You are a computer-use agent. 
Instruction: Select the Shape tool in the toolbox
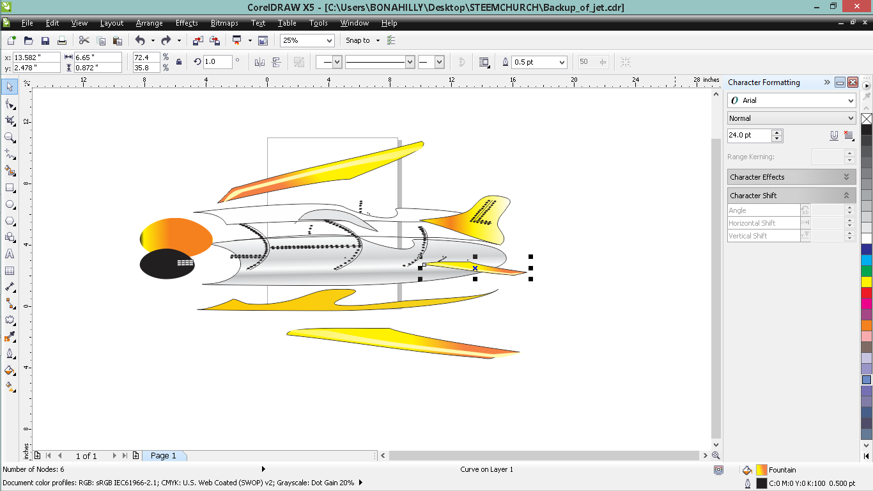[x=10, y=104]
